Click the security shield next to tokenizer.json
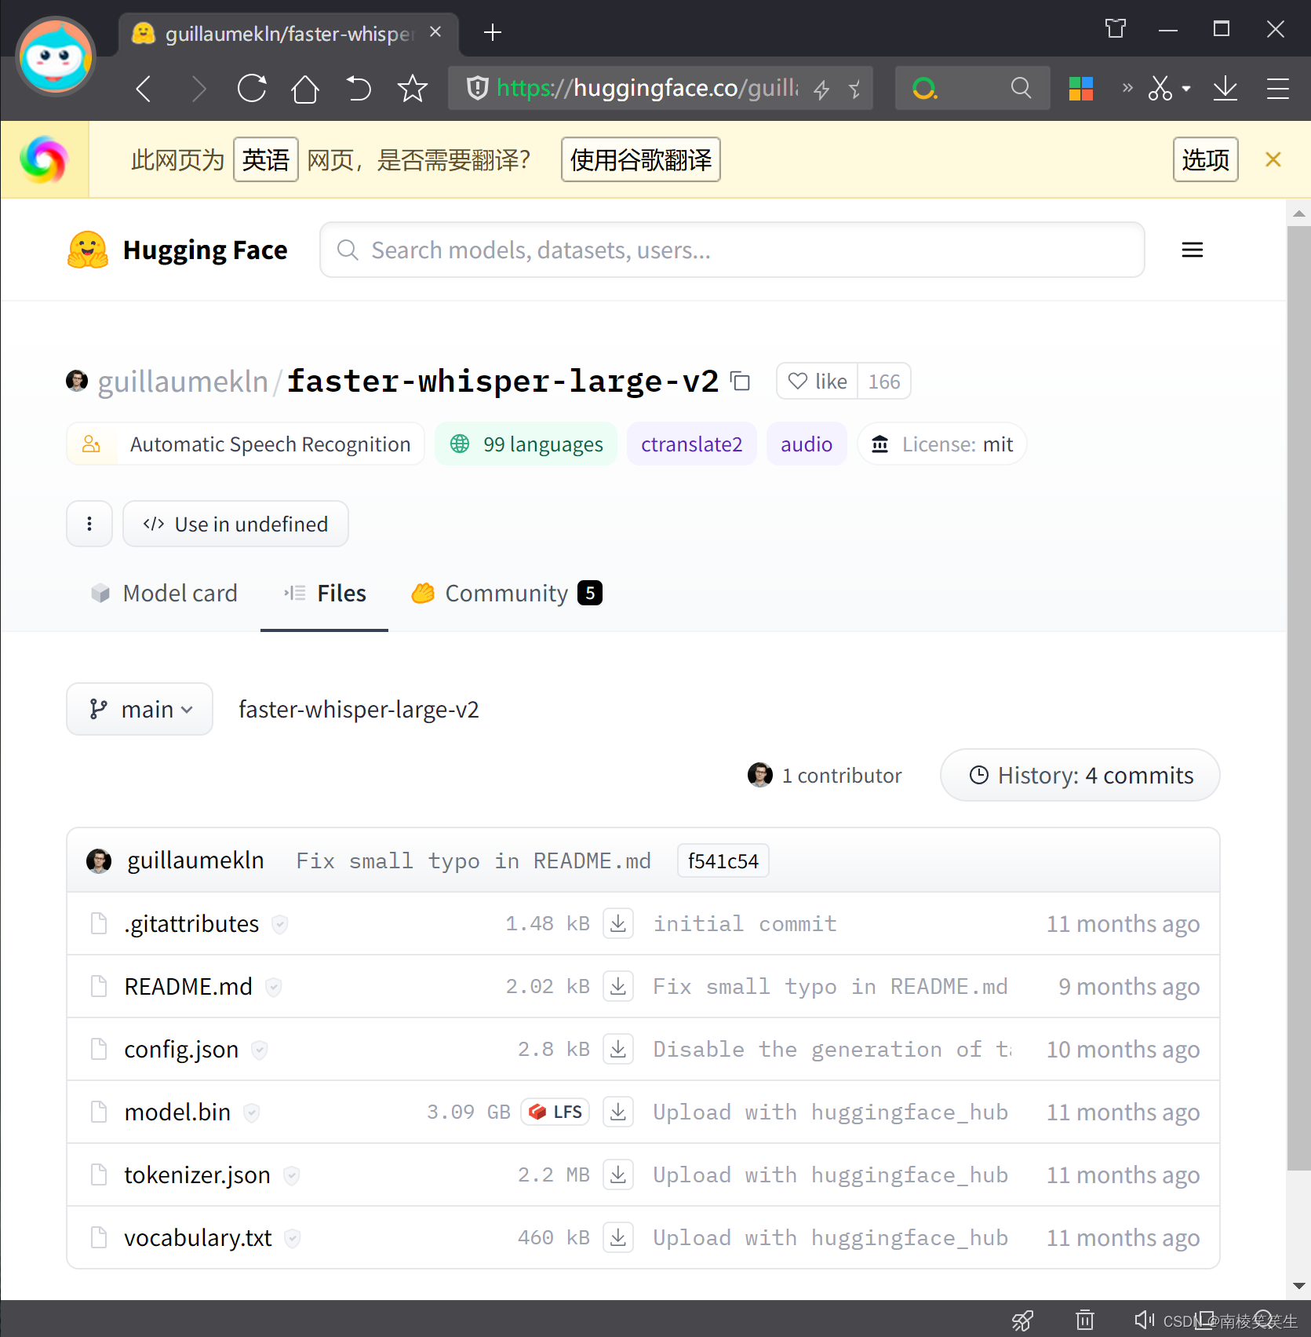Viewport: 1311px width, 1337px height. (x=291, y=1175)
